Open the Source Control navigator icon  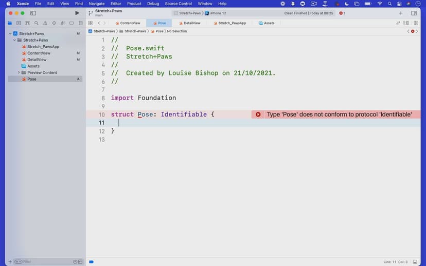[19, 23]
